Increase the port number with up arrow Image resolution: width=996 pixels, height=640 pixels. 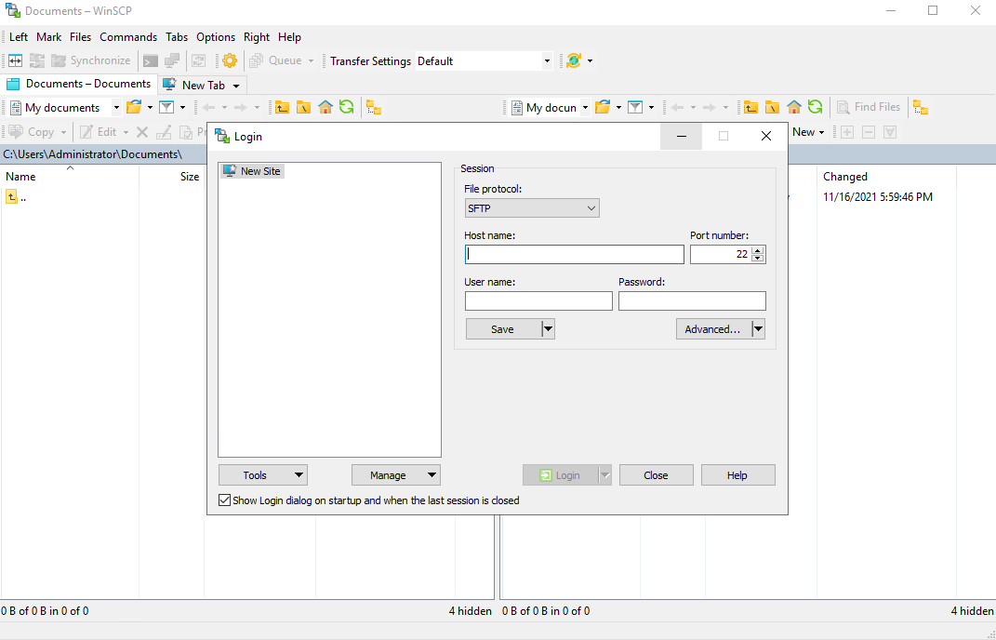click(x=758, y=250)
